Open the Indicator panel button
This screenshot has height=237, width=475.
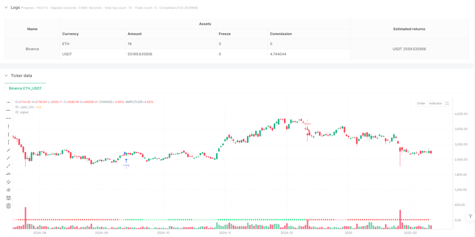(x=435, y=104)
